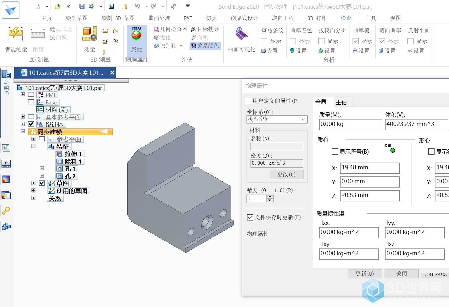Enable Zebra Stripes display checkbox
This screenshot has height=307, width=449.
click(x=264, y=41)
